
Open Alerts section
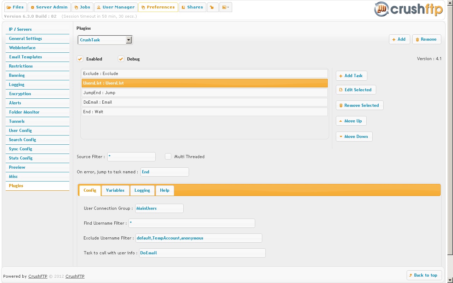[38, 103]
